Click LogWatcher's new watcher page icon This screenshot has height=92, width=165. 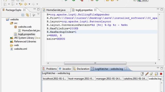click(x=142, y=74)
